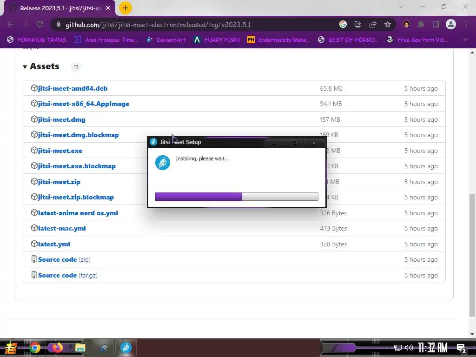Minimize the Jitsi Meet Setup window

pyautogui.click(x=274, y=143)
